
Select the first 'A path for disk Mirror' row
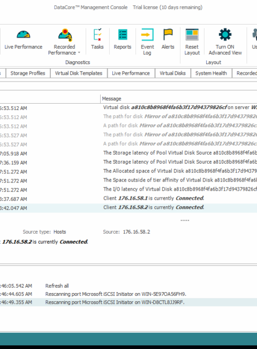tap(128, 126)
